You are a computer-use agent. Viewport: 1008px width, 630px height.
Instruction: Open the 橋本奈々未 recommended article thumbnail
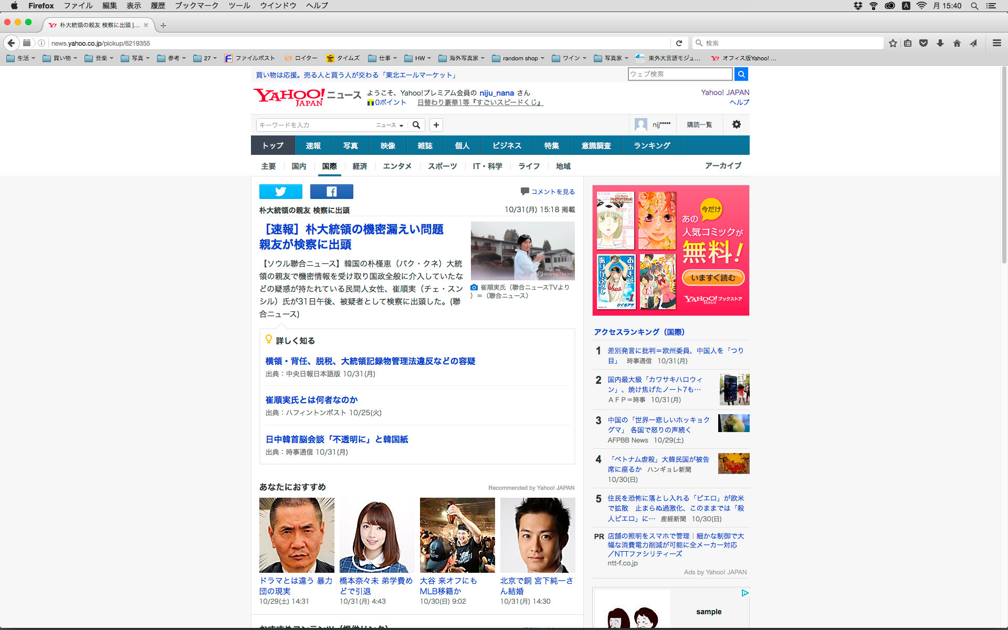[x=376, y=535]
